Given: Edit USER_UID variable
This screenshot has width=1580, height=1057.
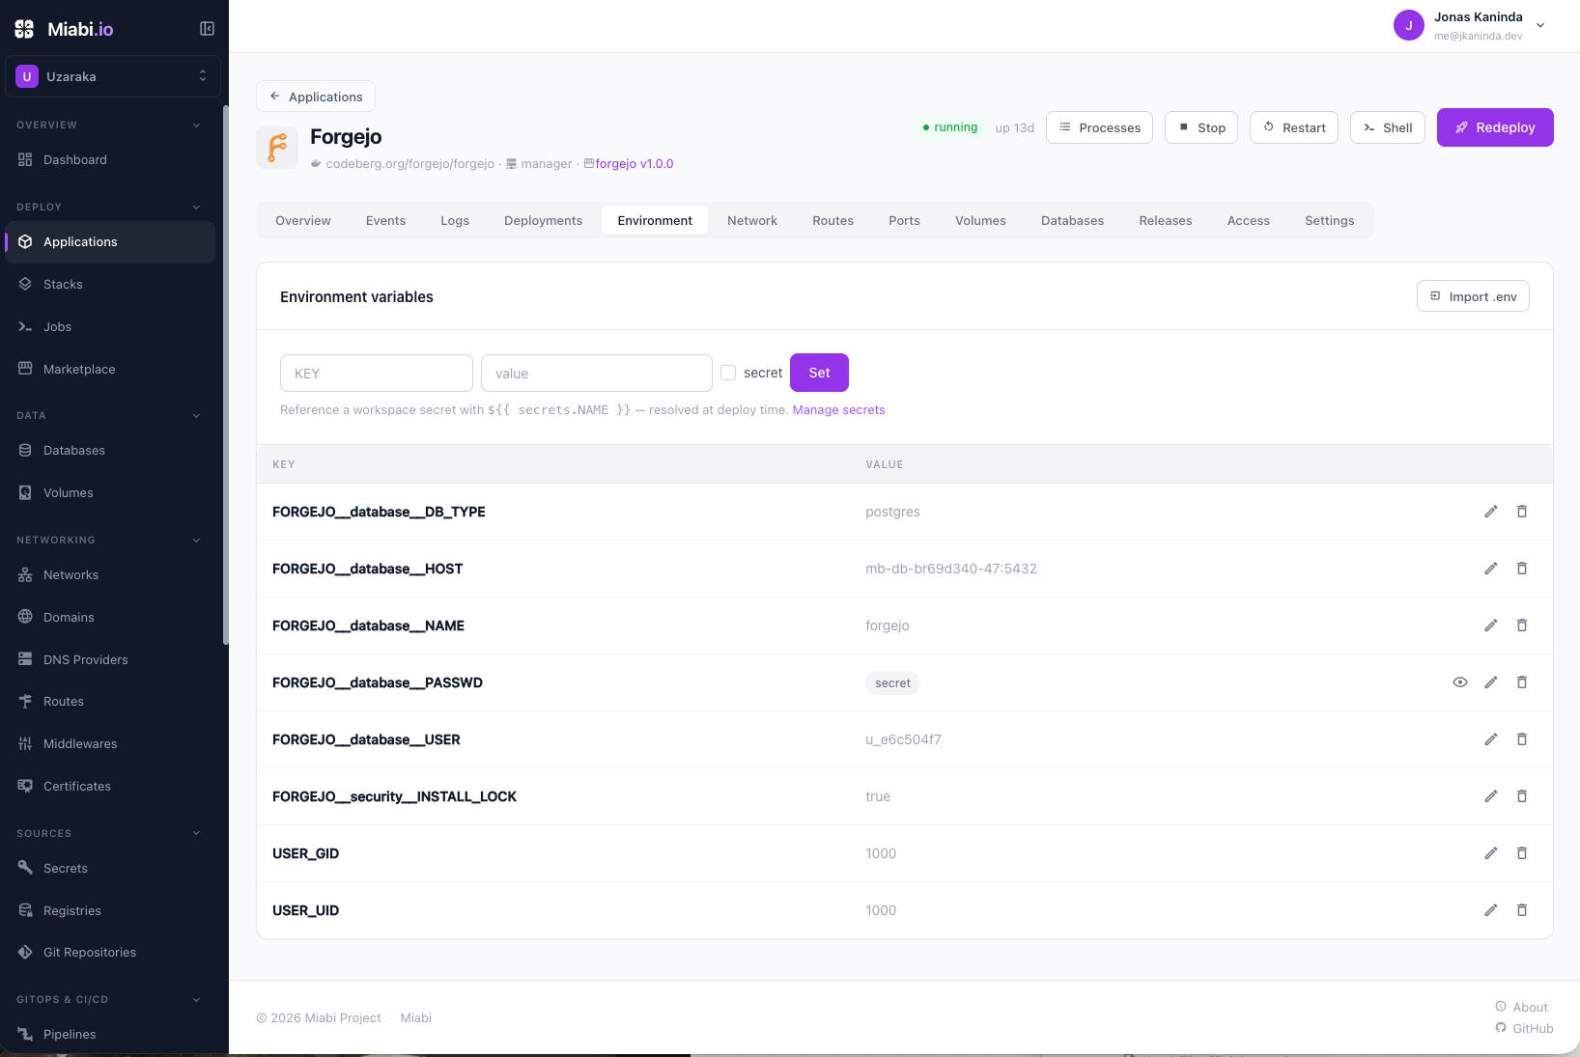Looking at the screenshot, I should 1491,910.
